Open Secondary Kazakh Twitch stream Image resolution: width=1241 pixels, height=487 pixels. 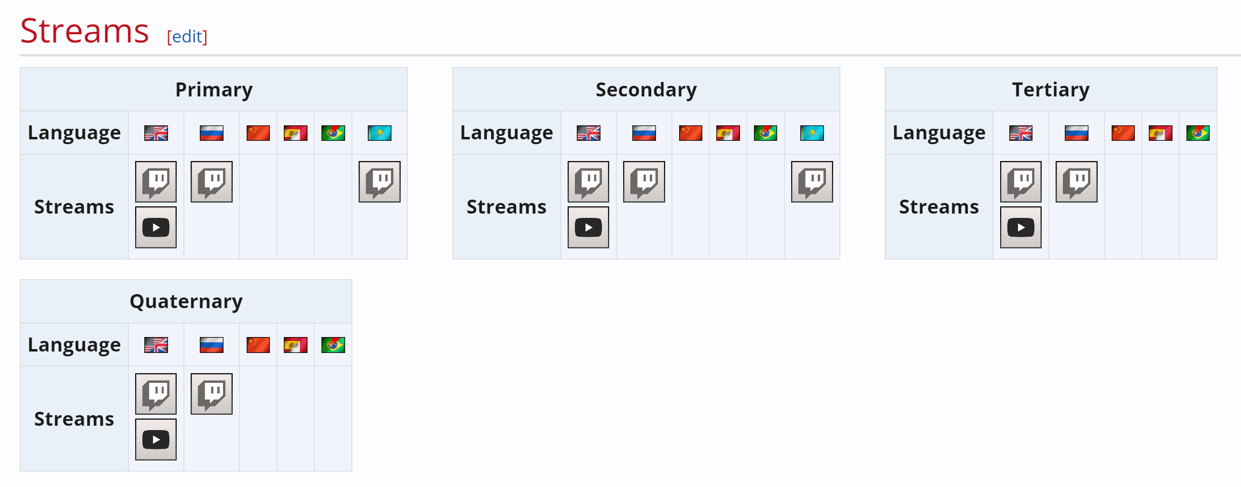coord(812,182)
